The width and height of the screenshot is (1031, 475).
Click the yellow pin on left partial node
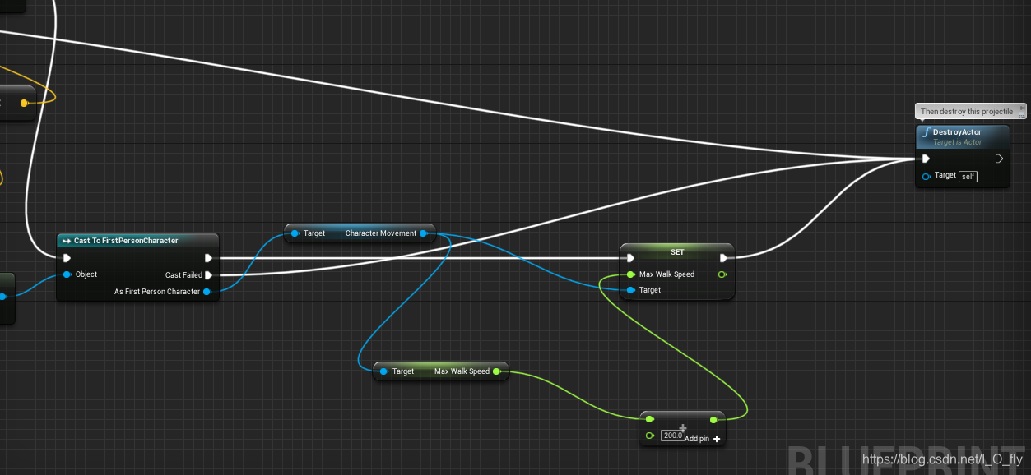click(24, 103)
